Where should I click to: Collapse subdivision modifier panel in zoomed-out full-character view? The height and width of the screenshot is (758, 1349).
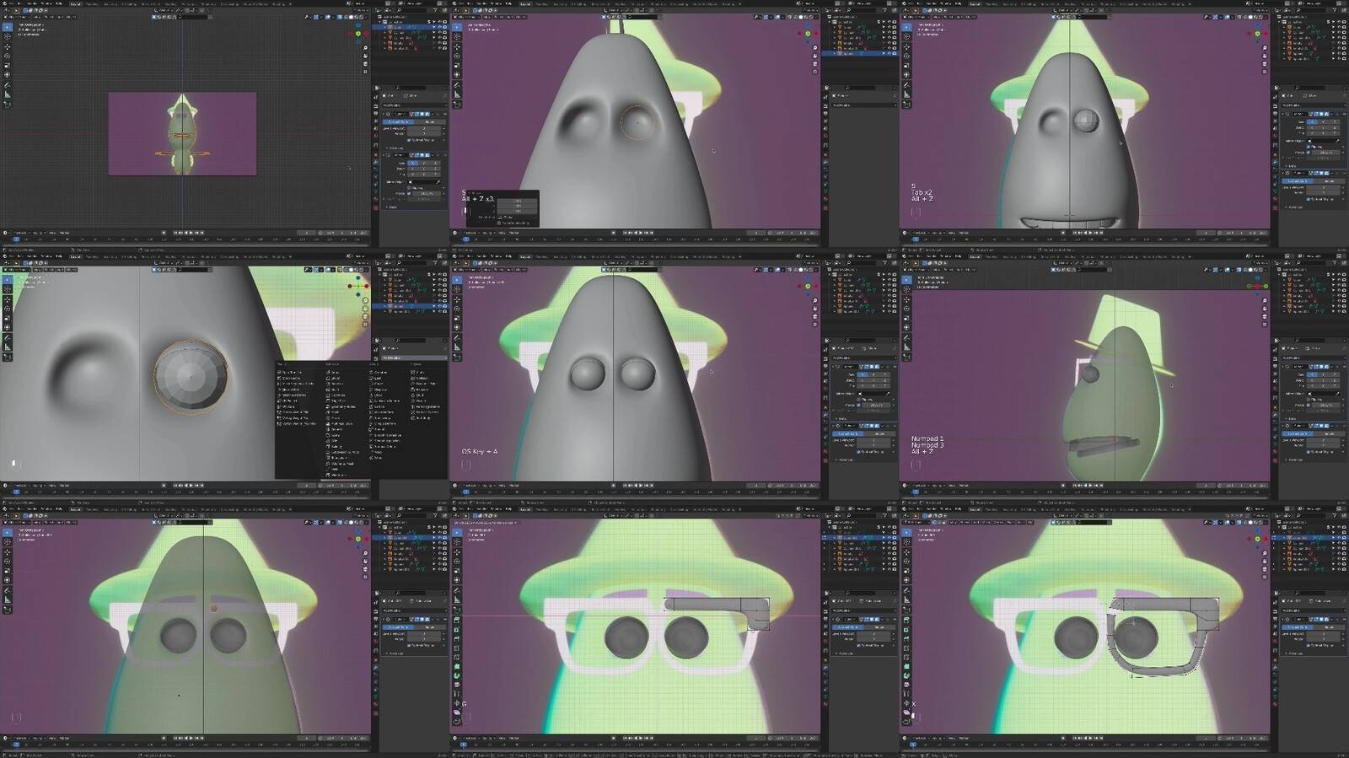tap(384, 114)
